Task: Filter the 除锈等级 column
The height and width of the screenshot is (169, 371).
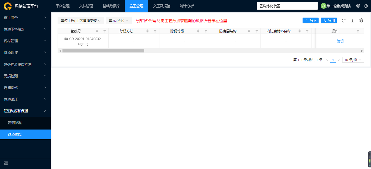Action: [x=206, y=31]
